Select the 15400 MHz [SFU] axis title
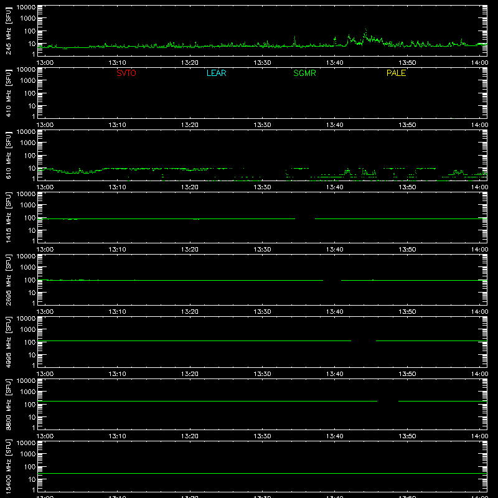Screen dimensions: 498x498 point(8,466)
